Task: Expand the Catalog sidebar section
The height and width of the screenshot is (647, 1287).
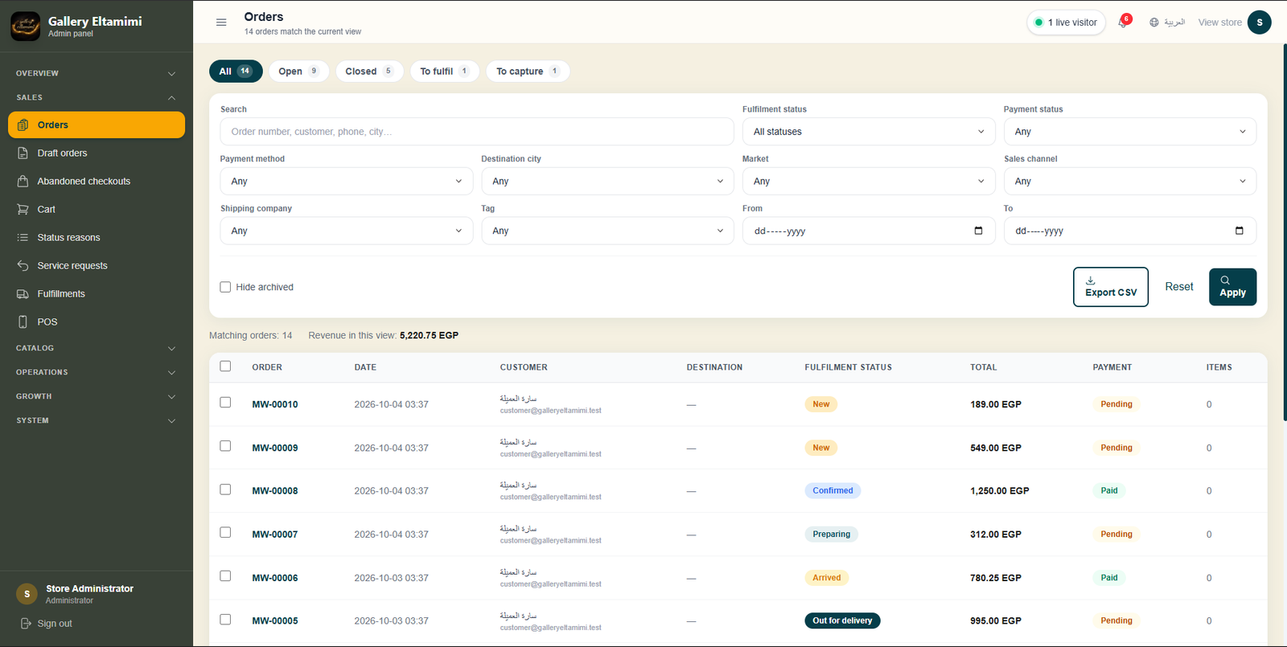Action: (97, 348)
